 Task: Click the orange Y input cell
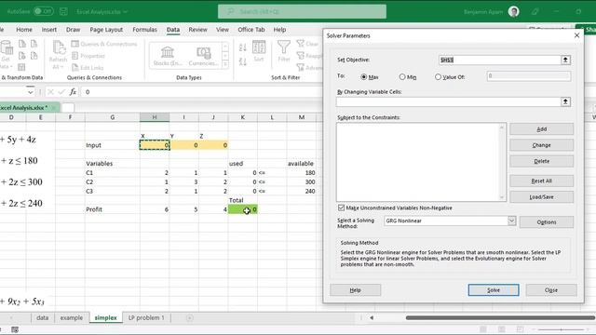184,145
